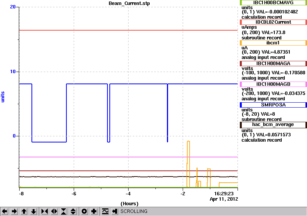The height and width of the screenshot is (216, 307).
Task: Pan the plot left with the left arrow
Action: (5, 211)
